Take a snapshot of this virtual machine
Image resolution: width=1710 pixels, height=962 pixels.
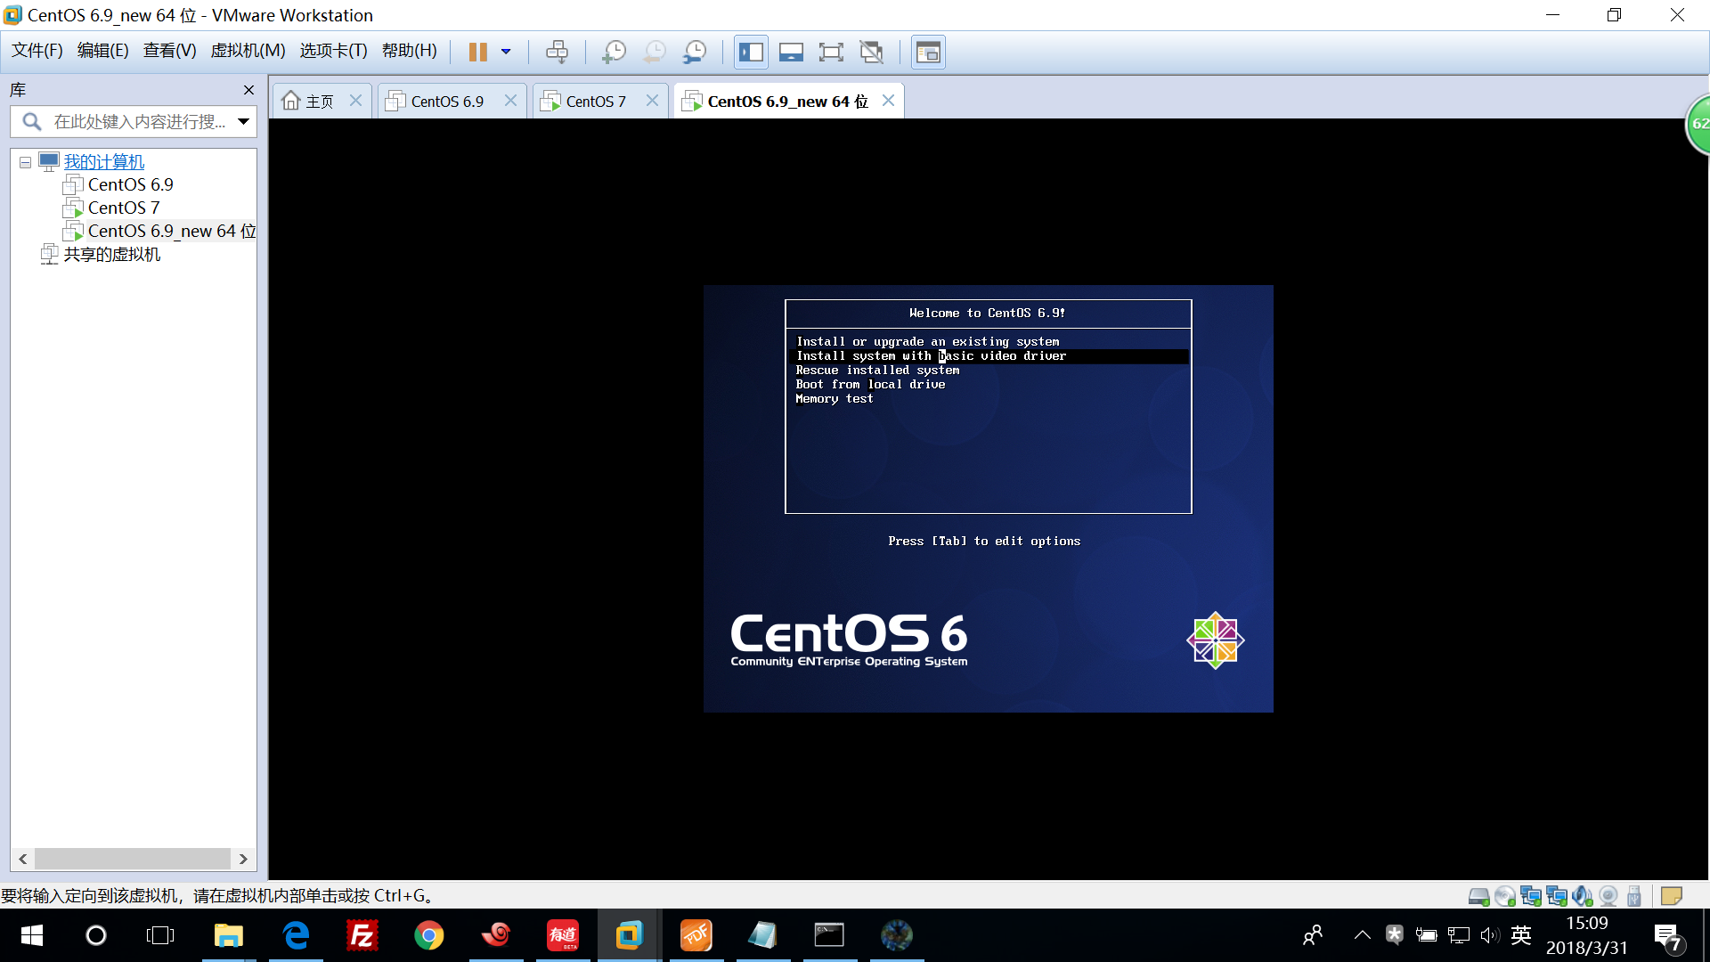pos(614,52)
